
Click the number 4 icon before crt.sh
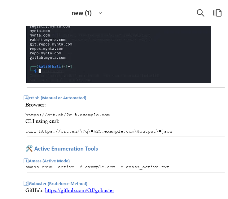(x=26, y=98)
